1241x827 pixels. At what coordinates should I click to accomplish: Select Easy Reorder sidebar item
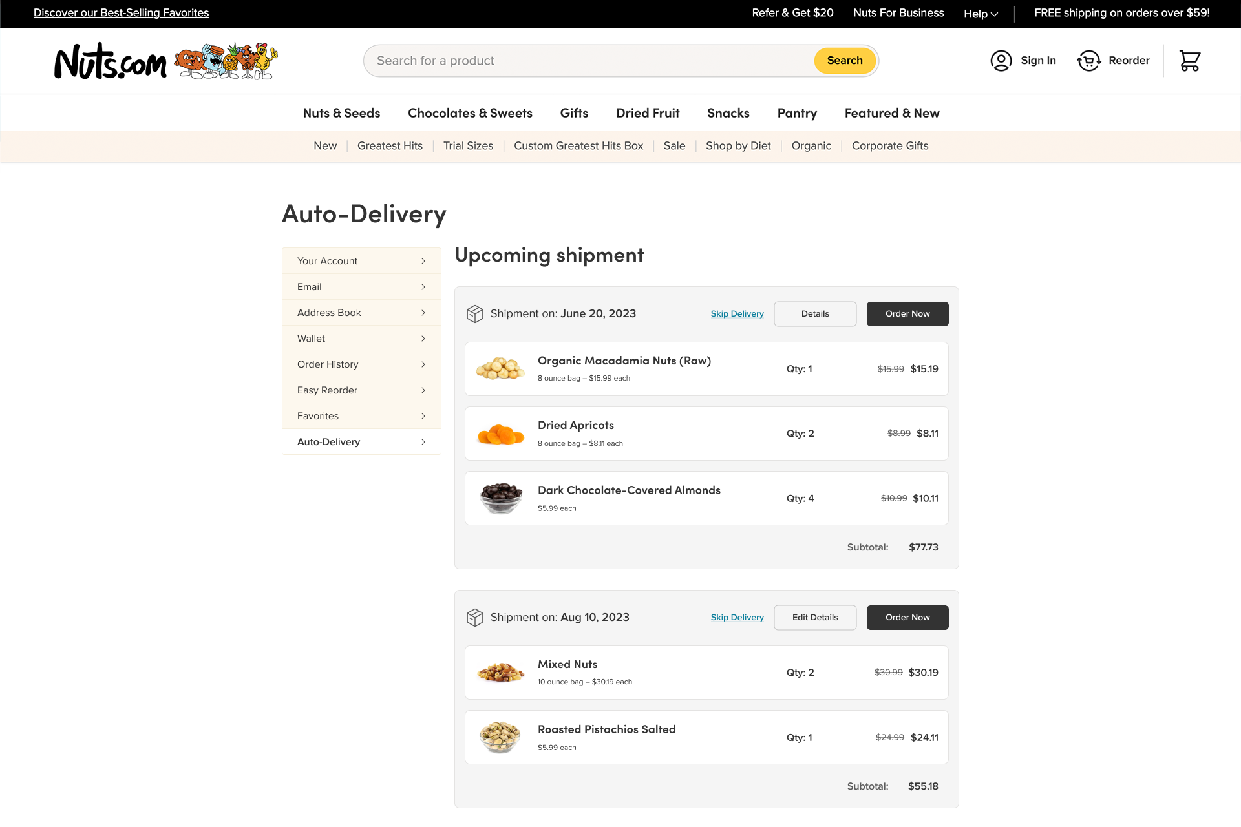point(361,390)
